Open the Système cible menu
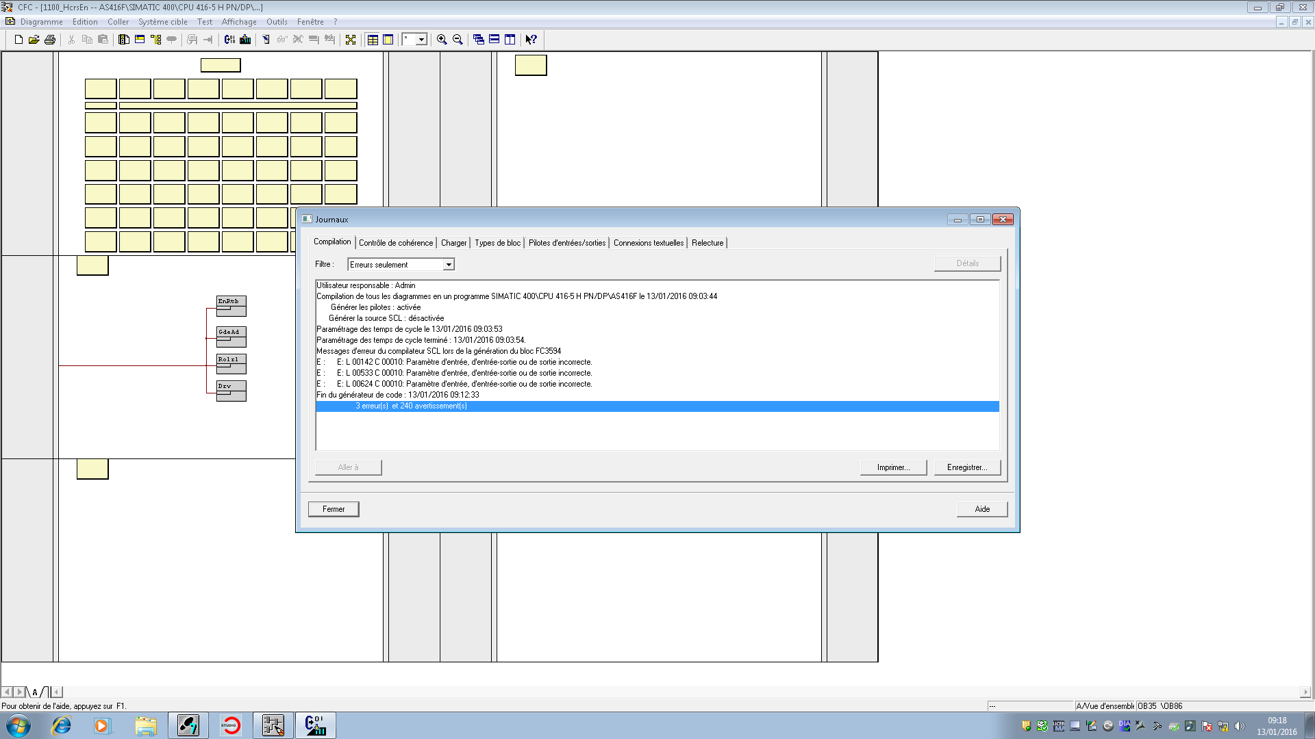 pos(162,22)
